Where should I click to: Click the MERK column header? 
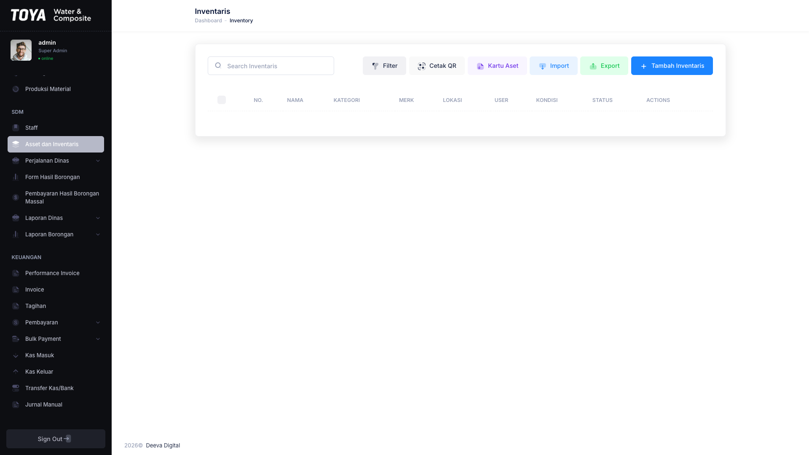point(406,100)
